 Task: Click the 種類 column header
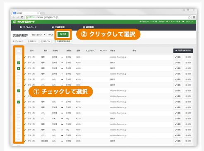pos(46,51)
